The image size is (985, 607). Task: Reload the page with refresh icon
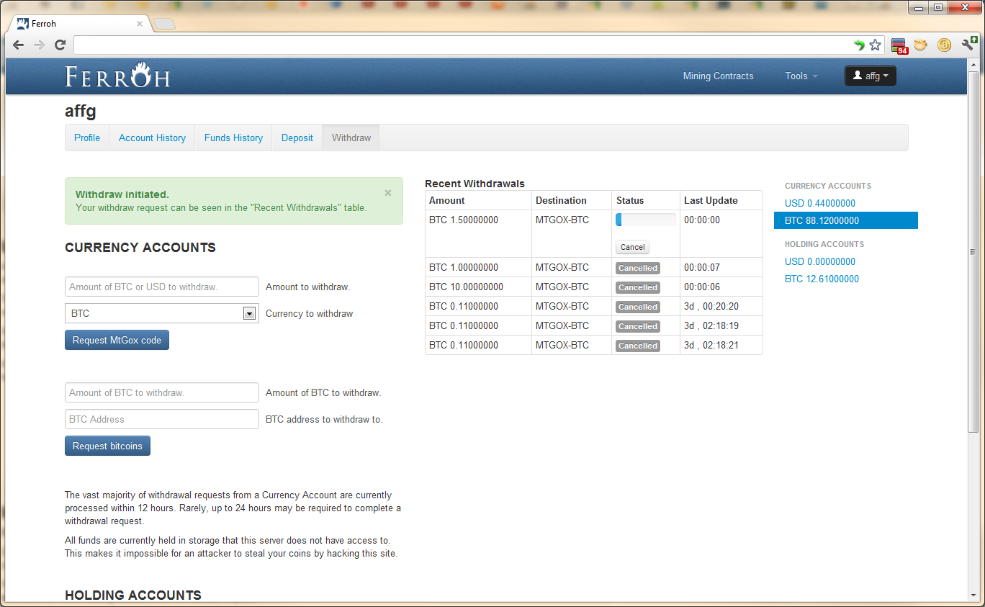point(60,45)
